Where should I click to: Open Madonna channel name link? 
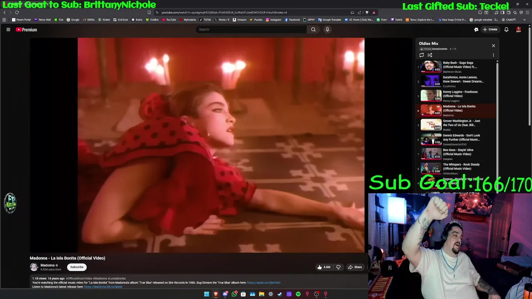[47, 265]
